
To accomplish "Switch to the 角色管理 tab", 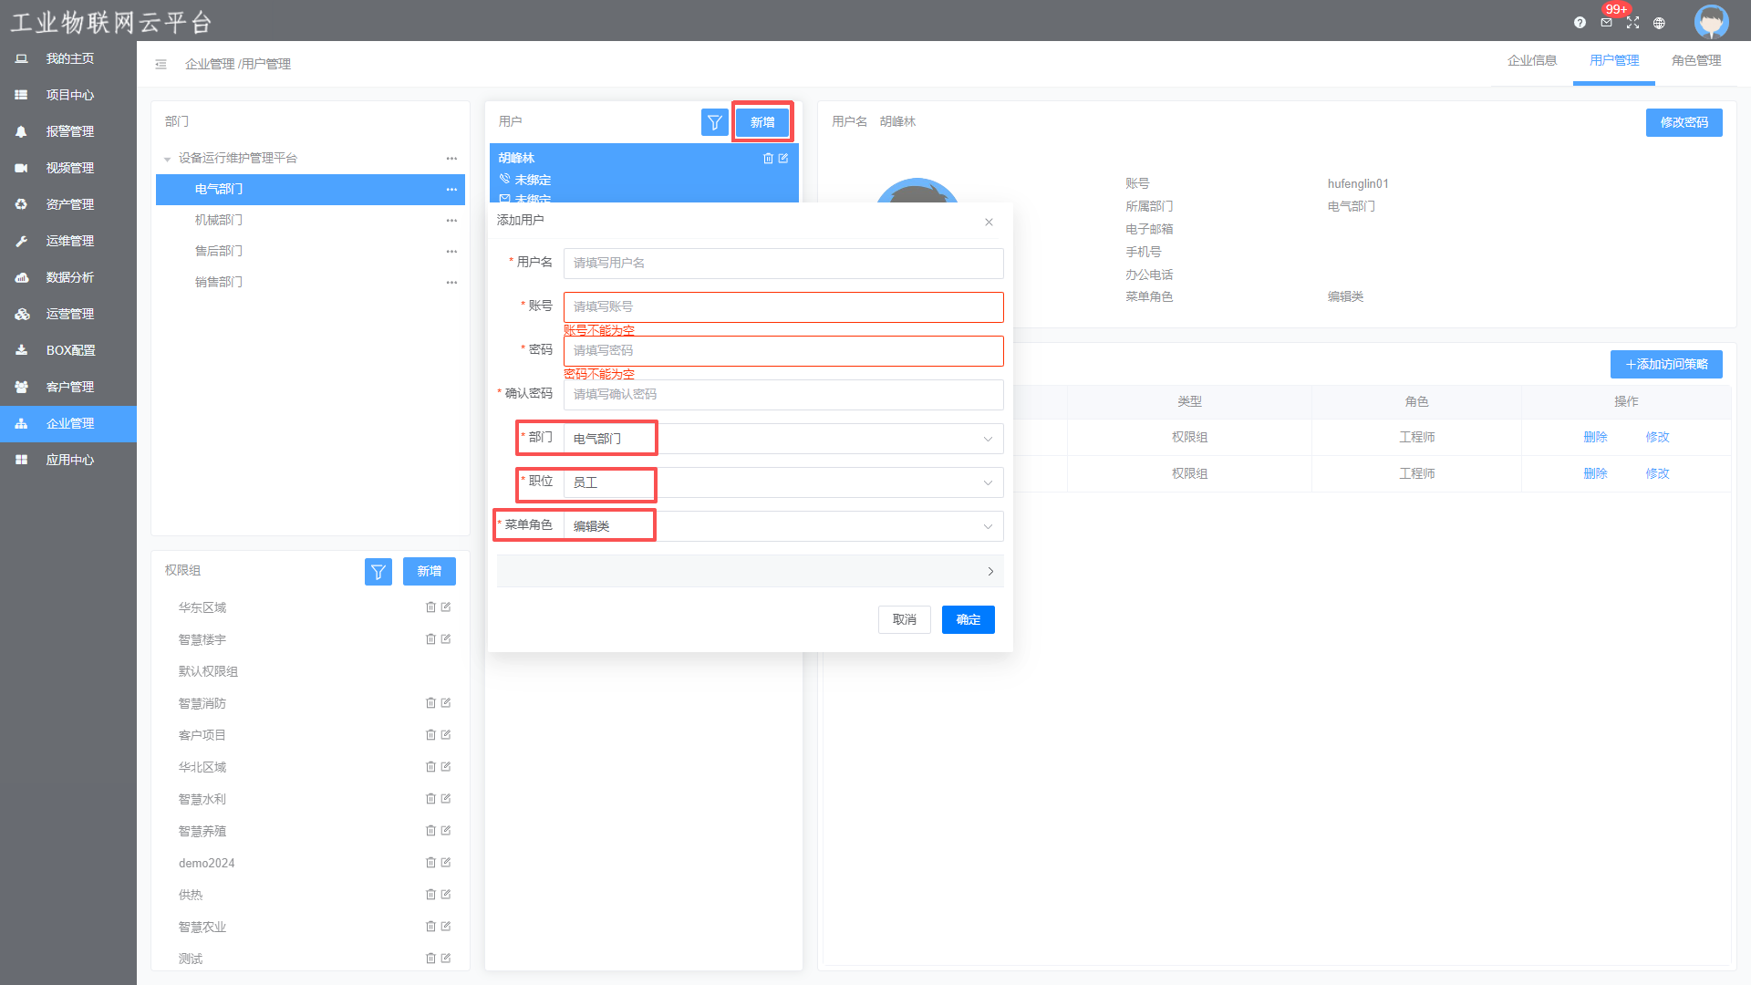I will point(1695,60).
